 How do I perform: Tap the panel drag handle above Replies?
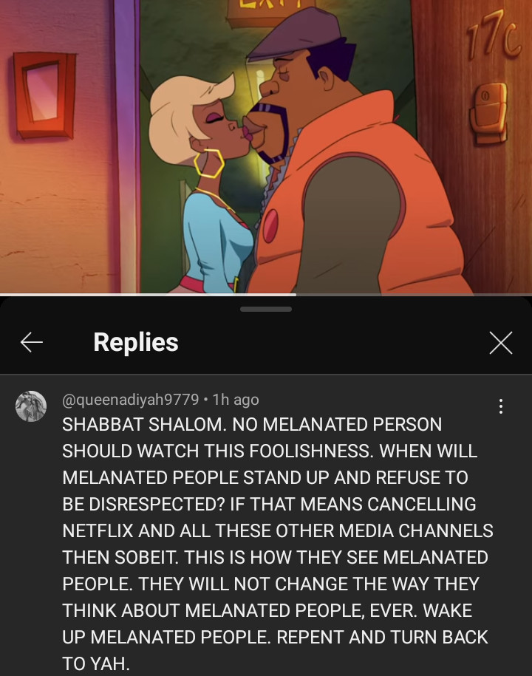coord(266,309)
